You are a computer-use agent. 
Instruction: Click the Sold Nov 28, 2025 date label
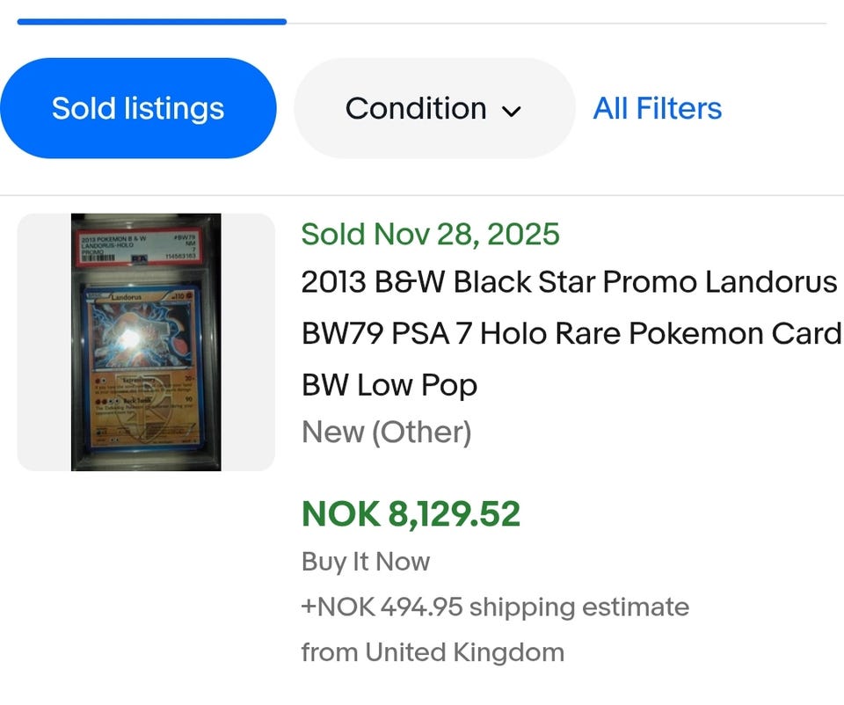coord(430,234)
